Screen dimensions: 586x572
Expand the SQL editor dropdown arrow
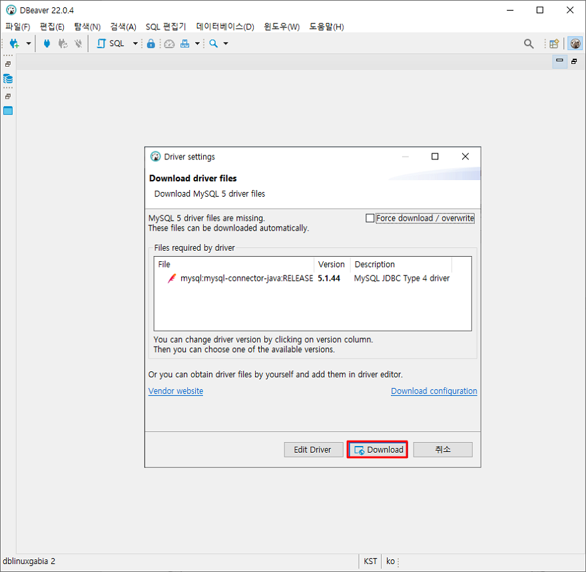click(135, 44)
